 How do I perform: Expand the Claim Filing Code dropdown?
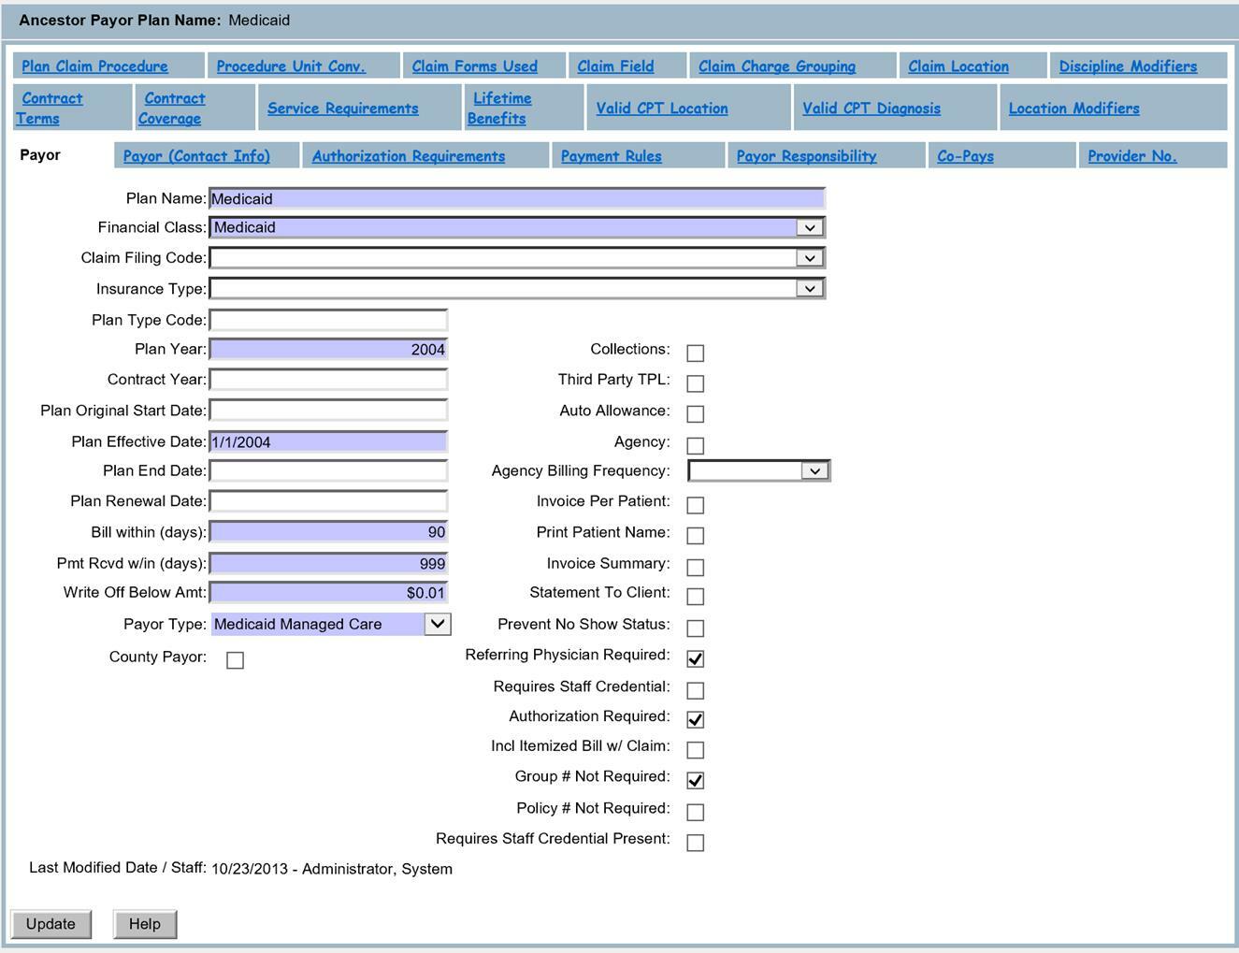click(810, 257)
